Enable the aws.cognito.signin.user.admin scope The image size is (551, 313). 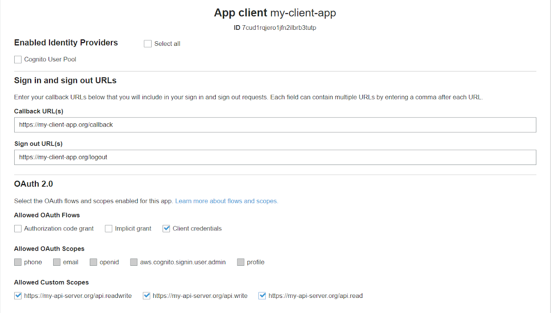point(133,262)
